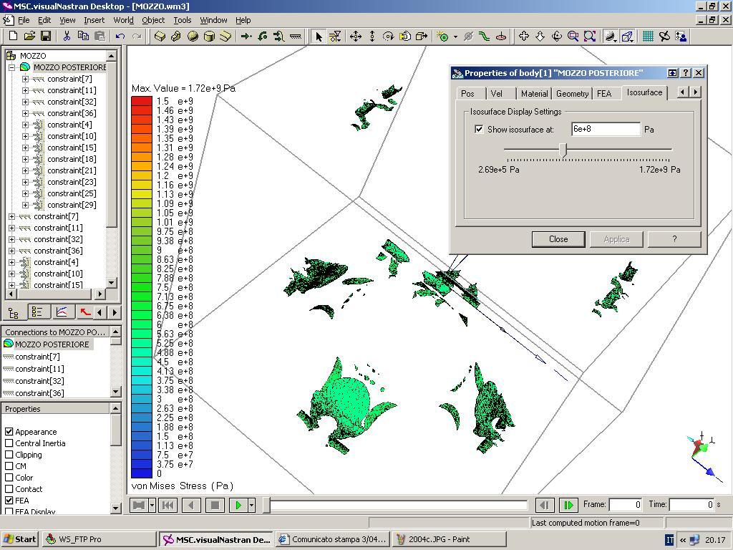The image size is (733, 550).
Task: Insert a cylinder body from the toolbar
Action: pyautogui.click(x=209, y=36)
